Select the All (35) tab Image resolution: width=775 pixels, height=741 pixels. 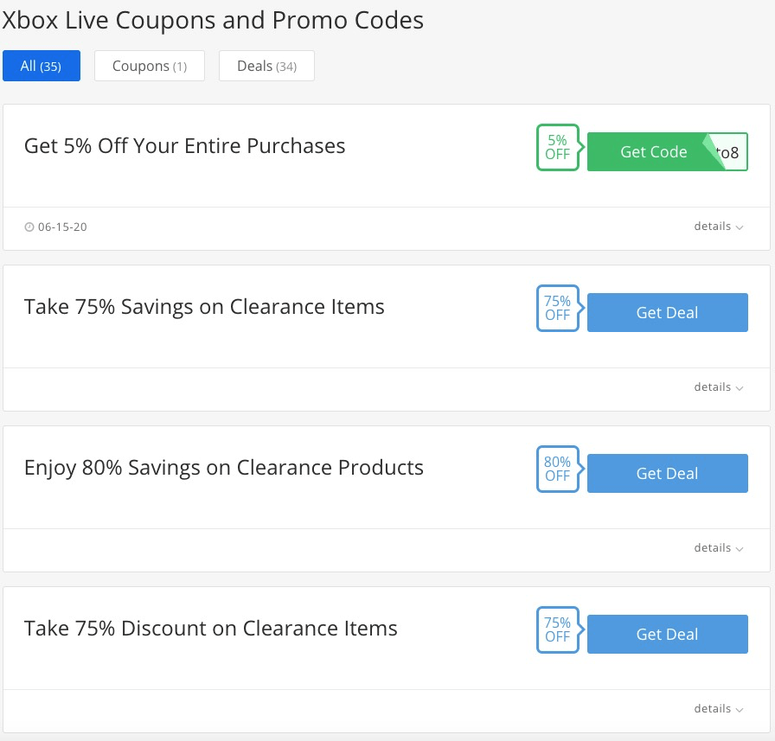42,66
